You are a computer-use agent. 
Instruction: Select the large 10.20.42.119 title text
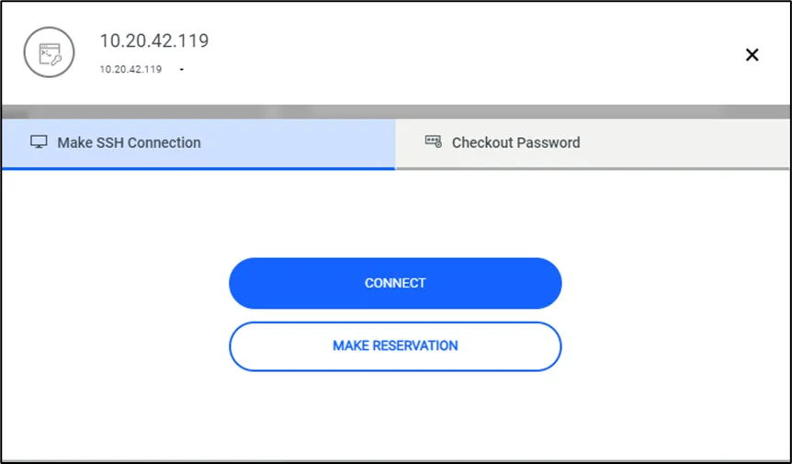(x=154, y=40)
